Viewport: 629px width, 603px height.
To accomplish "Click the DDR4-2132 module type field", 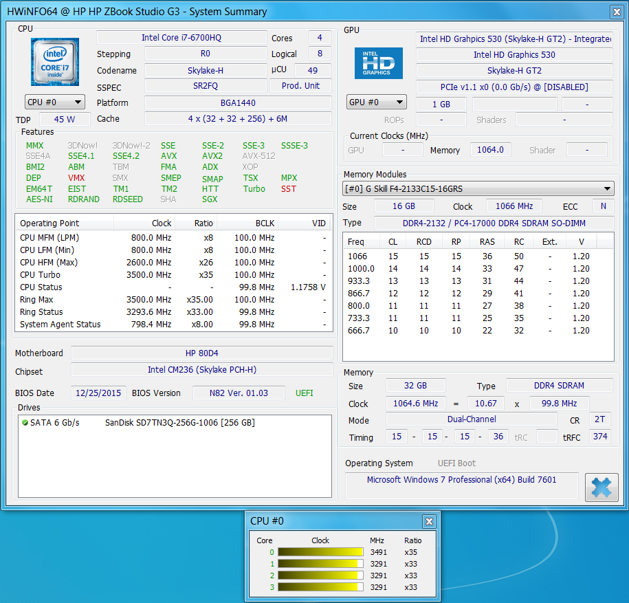I will click(494, 223).
